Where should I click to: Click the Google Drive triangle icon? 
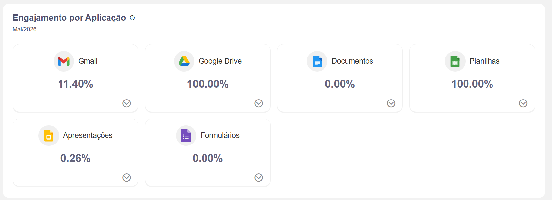pyautogui.click(x=184, y=61)
